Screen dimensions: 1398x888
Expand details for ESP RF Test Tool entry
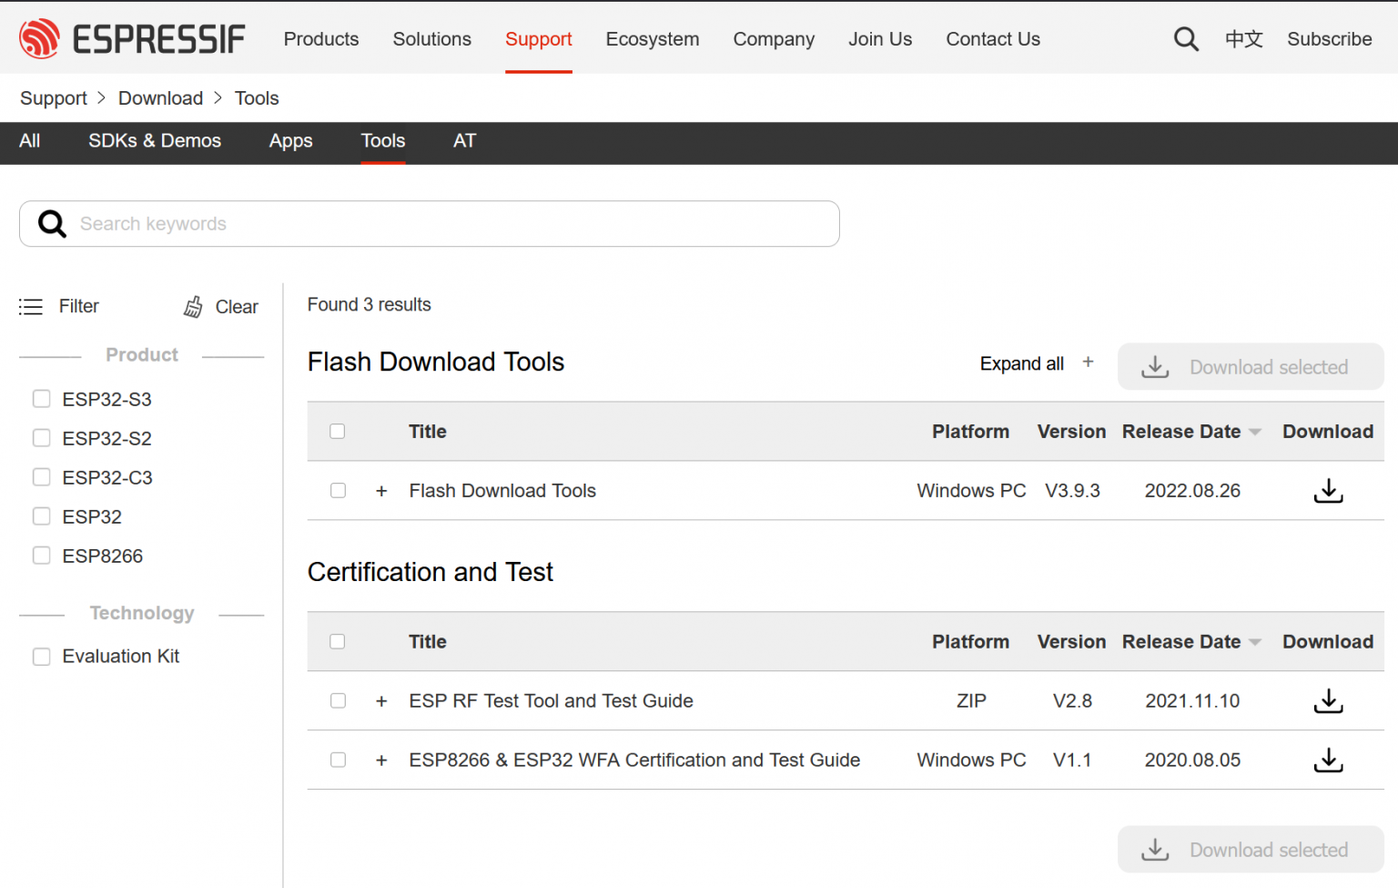click(380, 701)
